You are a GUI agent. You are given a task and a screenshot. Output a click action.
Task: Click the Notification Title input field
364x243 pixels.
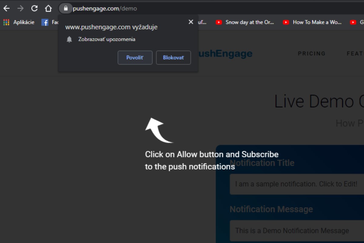pyautogui.click(x=297, y=184)
